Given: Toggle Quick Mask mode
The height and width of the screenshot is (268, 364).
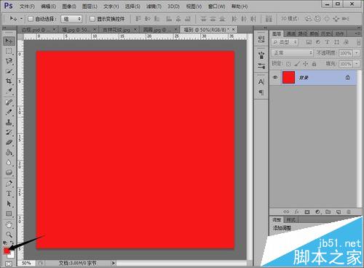Looking at the screenshot, I should [9, 264].
